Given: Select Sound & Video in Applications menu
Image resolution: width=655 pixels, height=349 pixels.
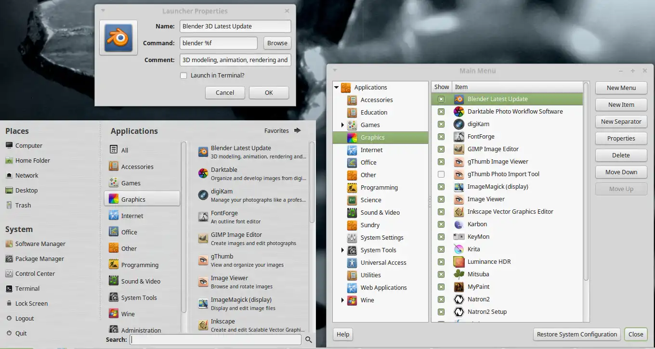Looking at the screenshot, I should pyautogui.click(x=142, y=281).
